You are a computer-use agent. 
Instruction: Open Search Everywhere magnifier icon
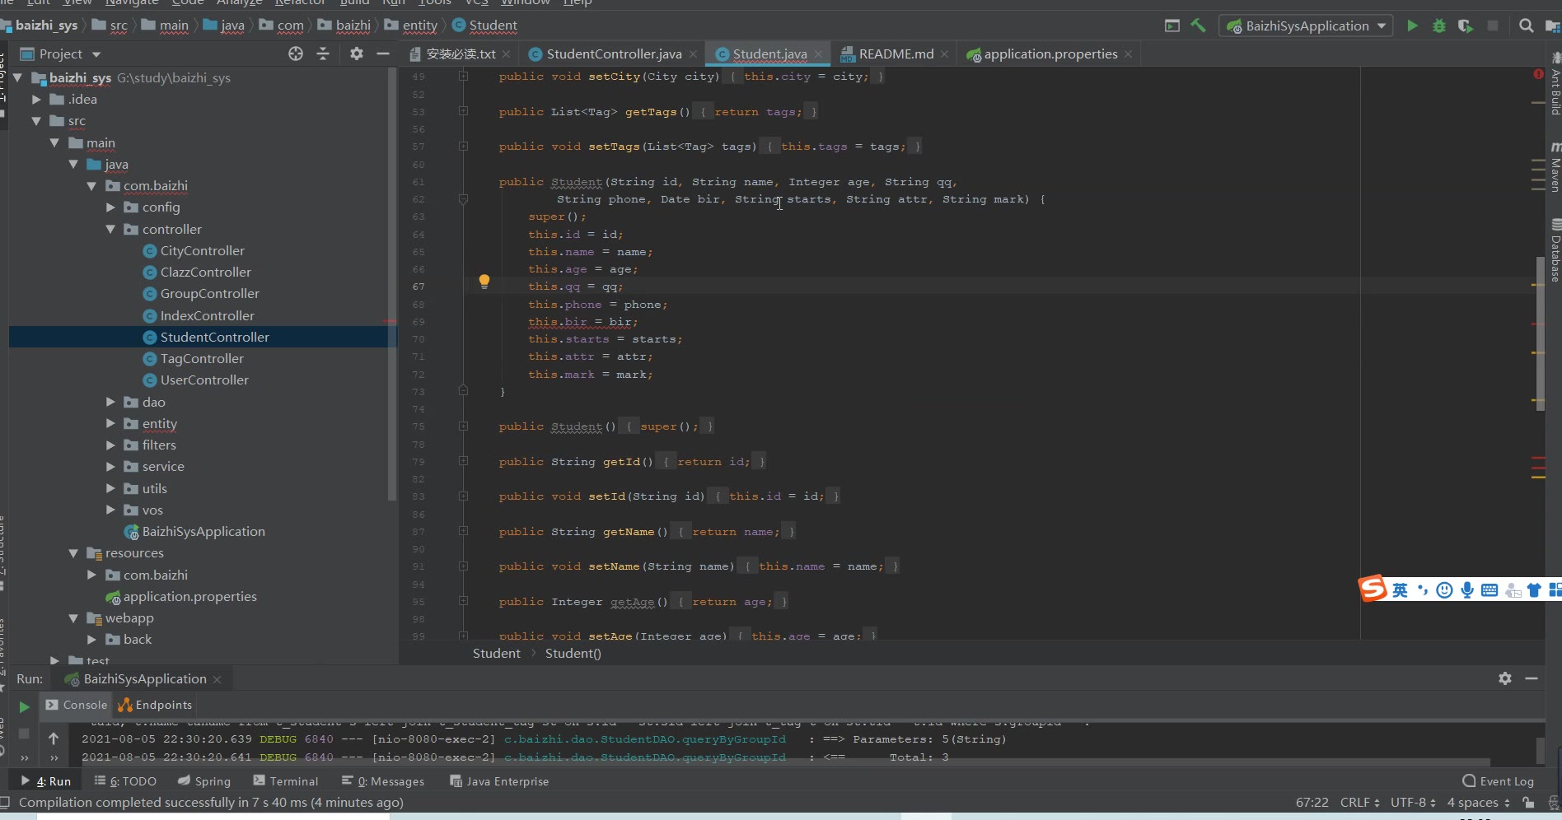pyautogui.click(x=1526, y=26)
